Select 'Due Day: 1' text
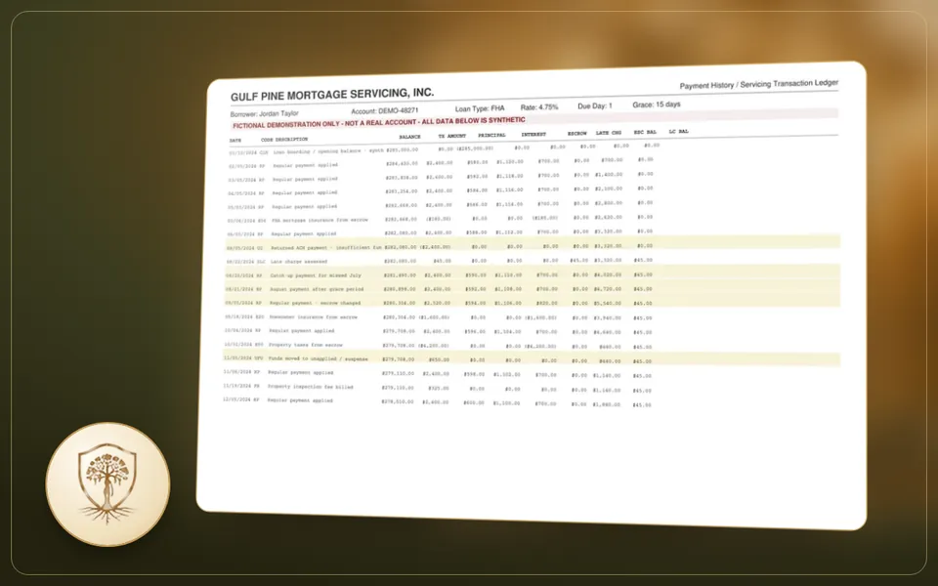Screen dimensions: 938x586 pyautogui.click(x=595, y=105)
